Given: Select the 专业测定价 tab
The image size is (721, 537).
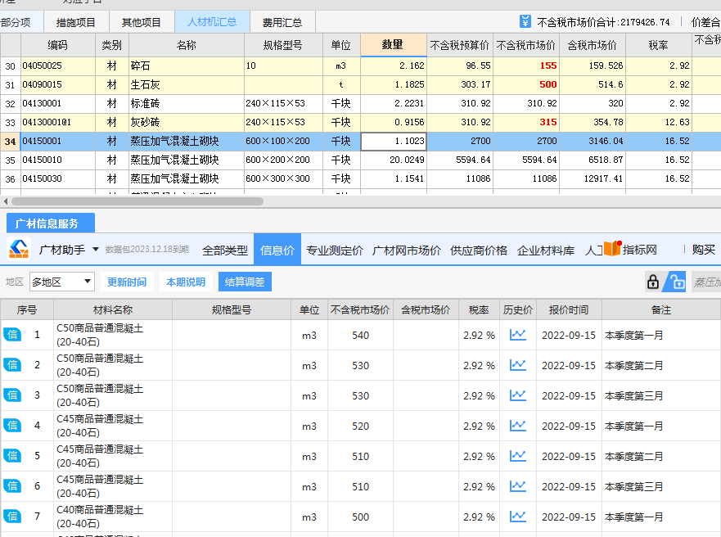Looking at the screenshot, I should point(334,250).
